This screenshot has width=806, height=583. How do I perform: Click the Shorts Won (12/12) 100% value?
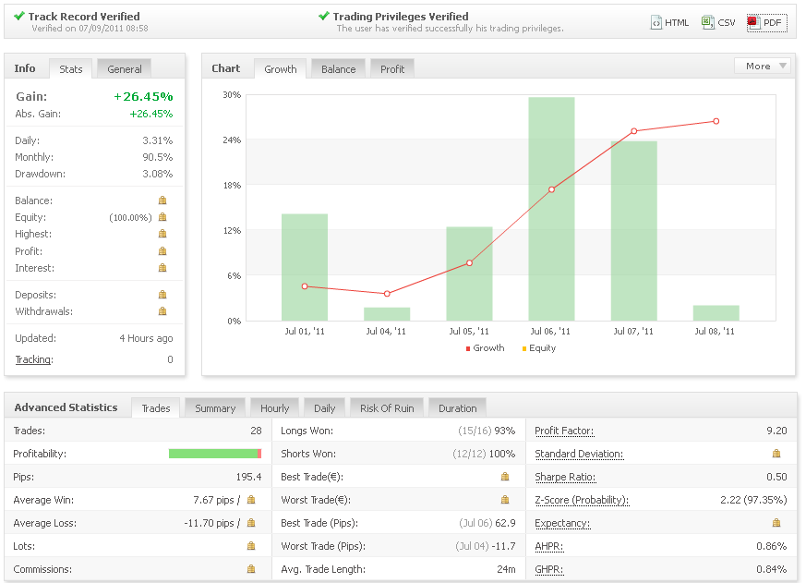484,454
